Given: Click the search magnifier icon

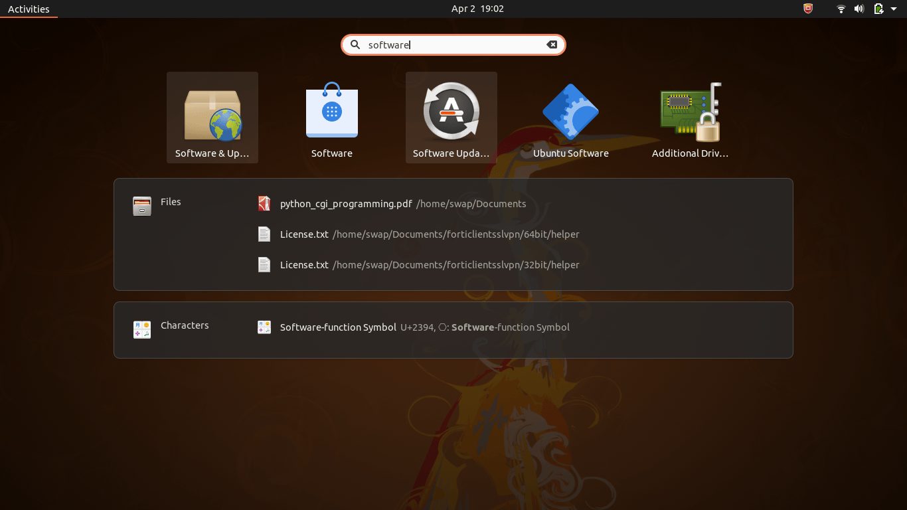Looking at the screenshot, I should coord(355,44).
